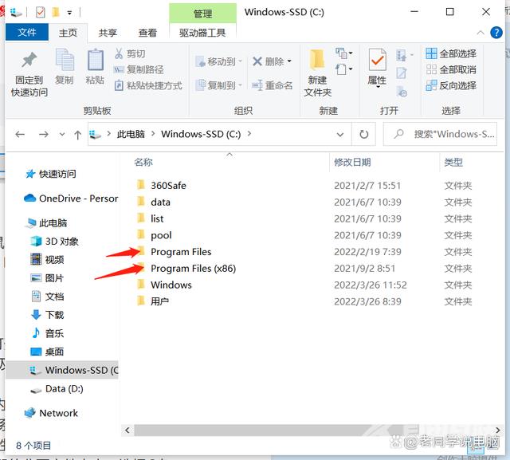This screenshot has width=510, height=460.
Task: Open New item dropdown icon
Action: click(344, 53)
